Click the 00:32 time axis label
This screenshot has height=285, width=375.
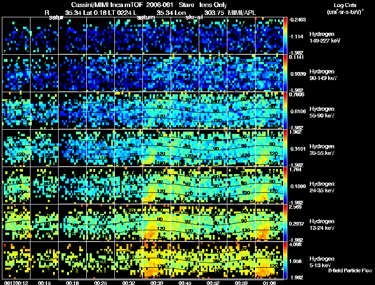pyautogui.click(x=128, y=283)
